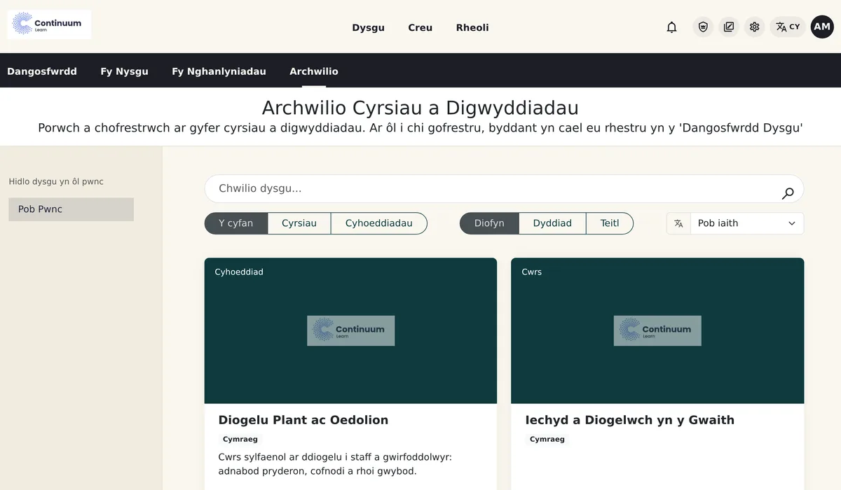Screen dimensions: 841x490
Task: Go to the Creu menu
Action: [420, 28]
